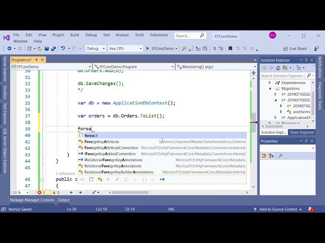Image resolution: width=325 pixels, height=243 pixels.
Task: Click the New Project toolbar icon
Action: [29, 49]
